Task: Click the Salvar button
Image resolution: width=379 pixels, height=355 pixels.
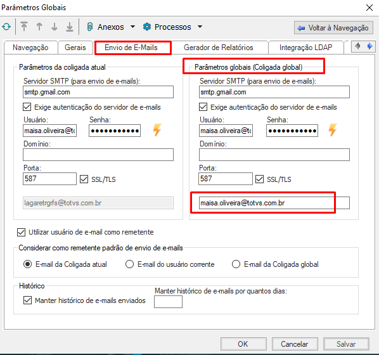Action: (x=346, y=344)
